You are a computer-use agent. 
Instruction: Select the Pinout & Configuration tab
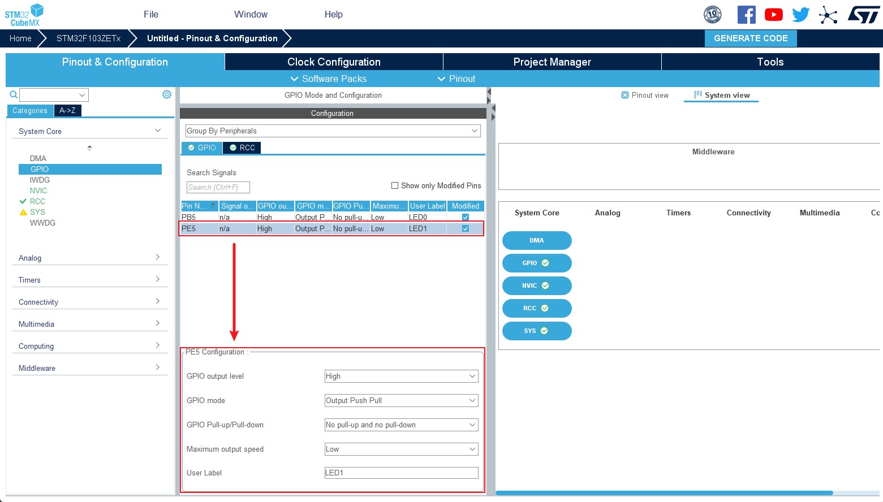point(115,62)
